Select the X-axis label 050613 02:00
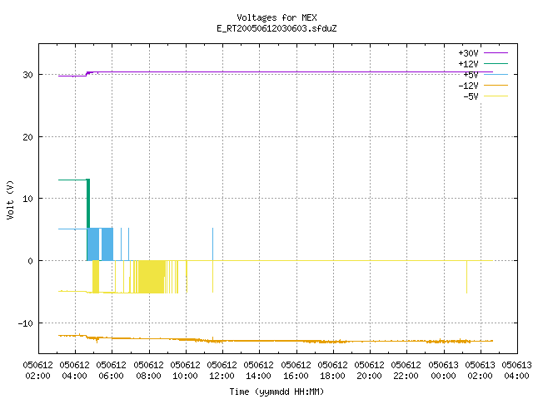The image size is (533, 399). (481, 371)
